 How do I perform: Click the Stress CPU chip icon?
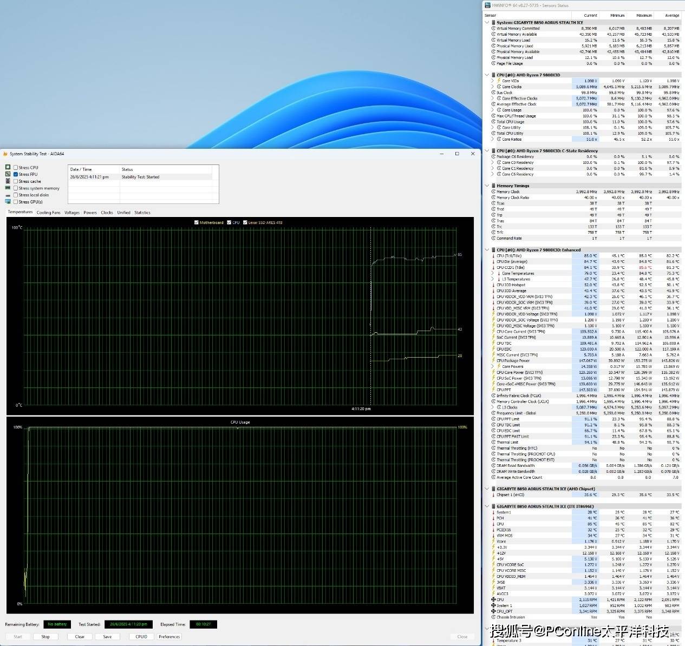[x=8, y=167]
